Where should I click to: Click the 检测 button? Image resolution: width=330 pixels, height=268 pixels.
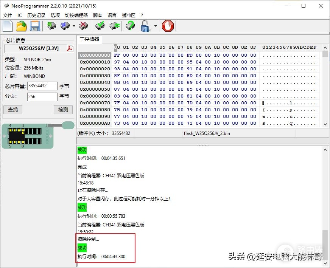[63, 110]
